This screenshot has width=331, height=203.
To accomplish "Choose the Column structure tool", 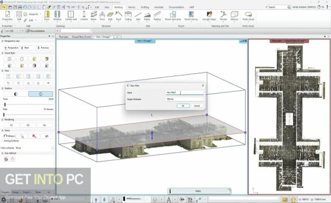I will (84, 16).
